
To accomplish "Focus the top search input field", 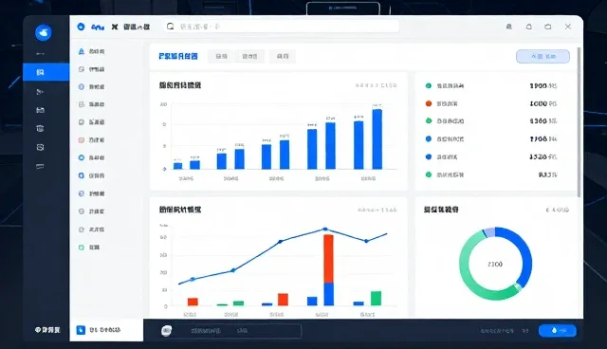I will click(282, 27).
